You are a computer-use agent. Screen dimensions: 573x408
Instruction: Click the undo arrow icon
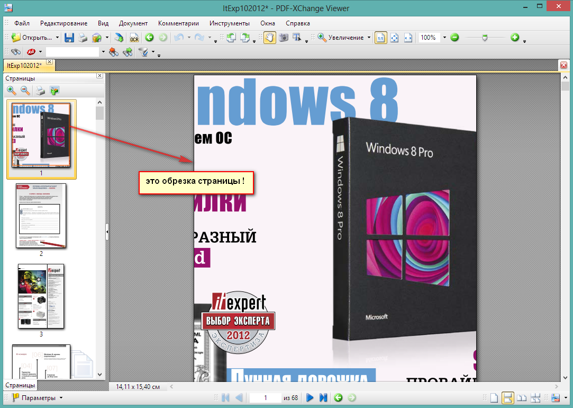coord(179,37)
